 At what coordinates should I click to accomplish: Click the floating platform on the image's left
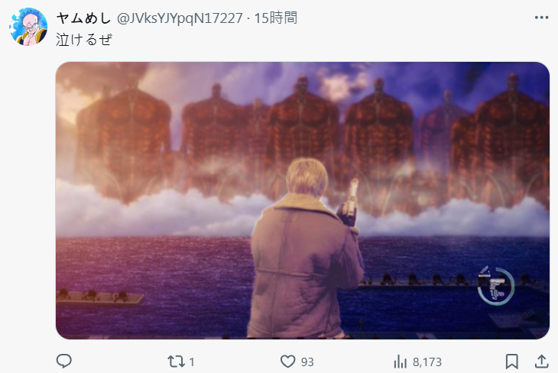(100, 297)
